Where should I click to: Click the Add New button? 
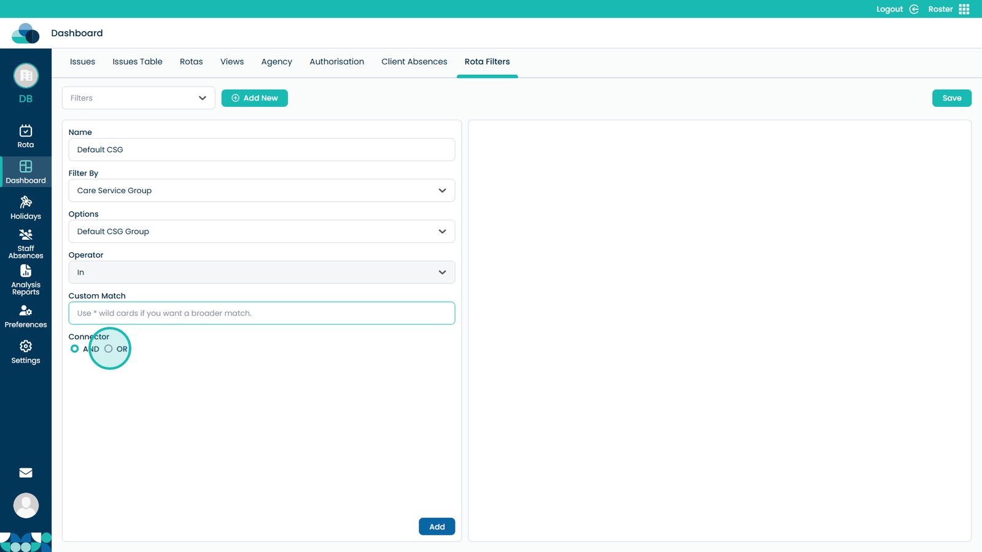coord(255,98)
